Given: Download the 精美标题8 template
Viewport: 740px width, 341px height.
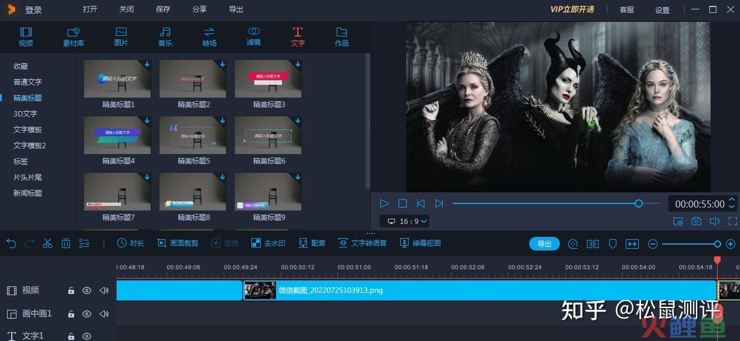Looking at the screenshot, I should [x=223, y=177].
